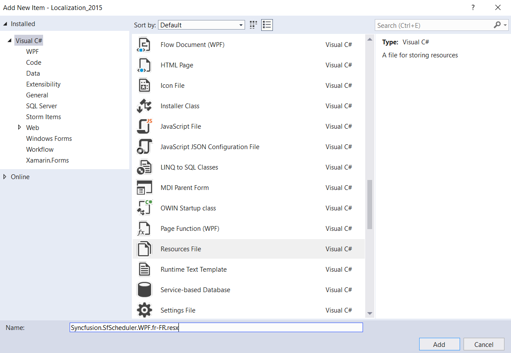Select the 'Resources File' text row

[x=249, y=249]
